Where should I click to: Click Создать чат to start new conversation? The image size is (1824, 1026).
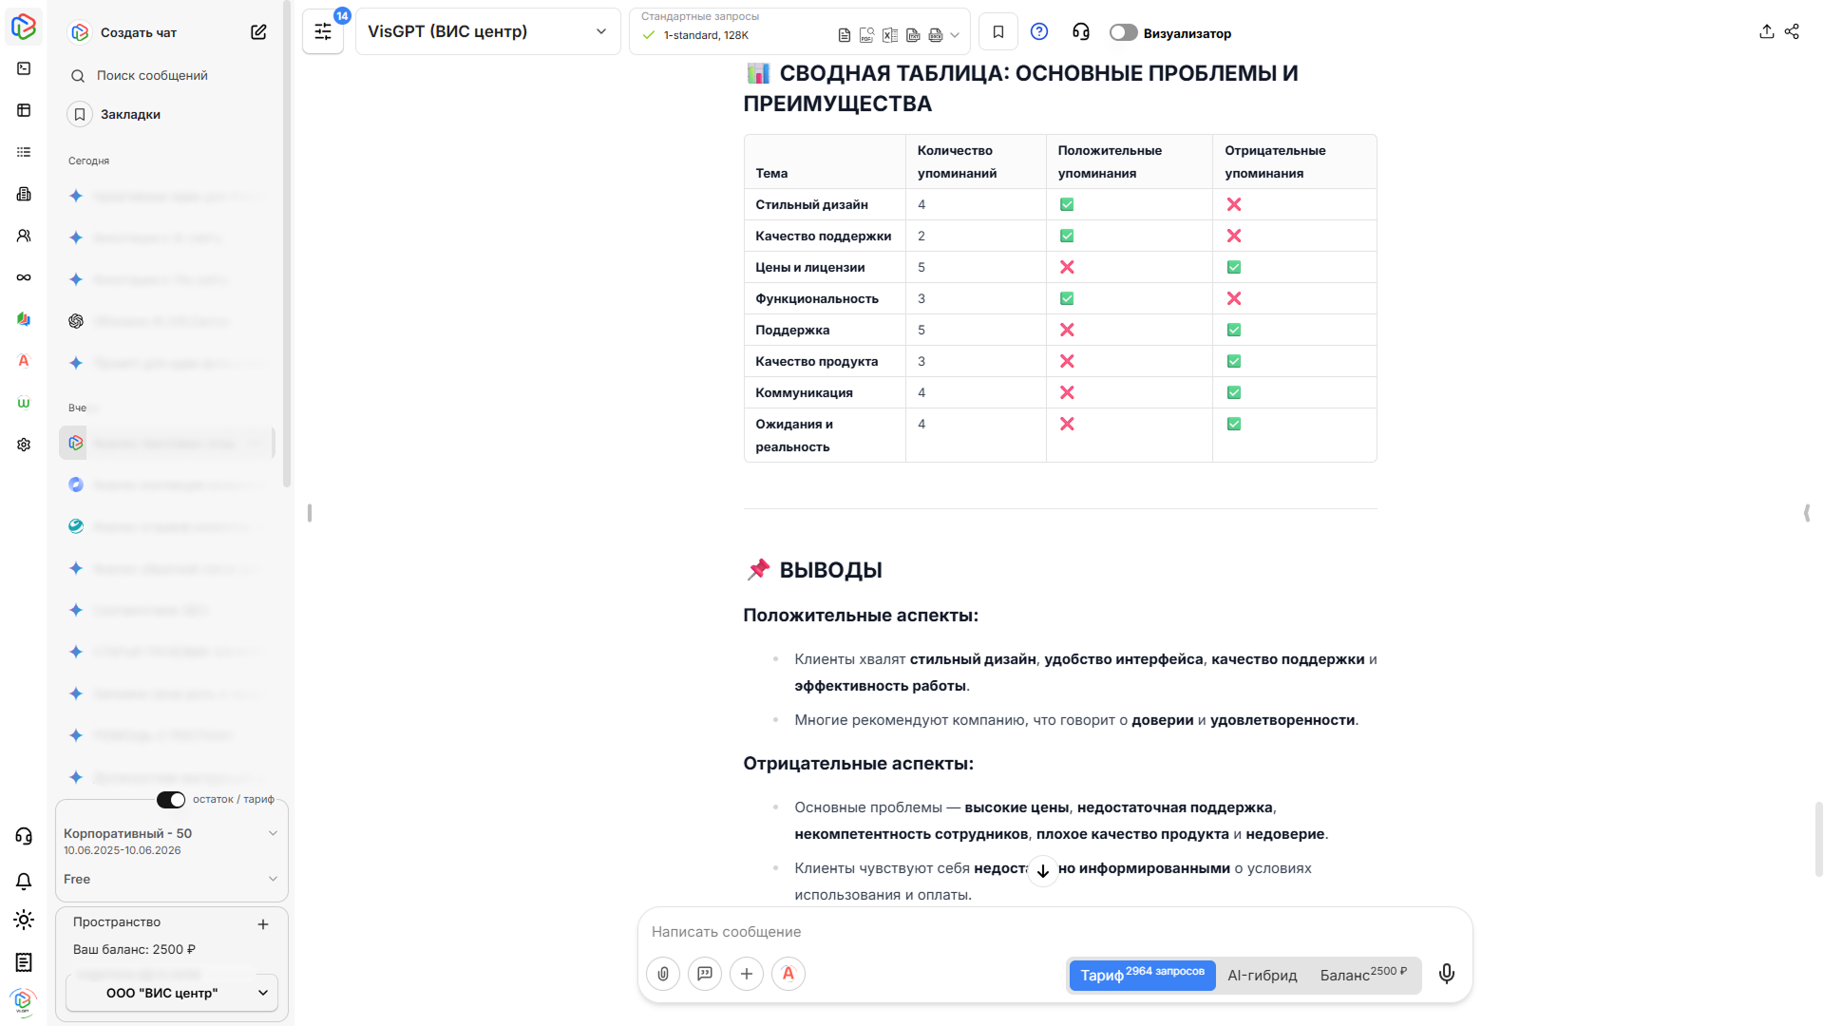point(139,31)
